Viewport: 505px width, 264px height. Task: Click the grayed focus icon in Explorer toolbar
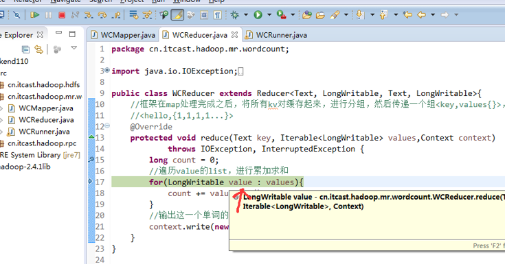pyautogui.click(x=57, y=49)
